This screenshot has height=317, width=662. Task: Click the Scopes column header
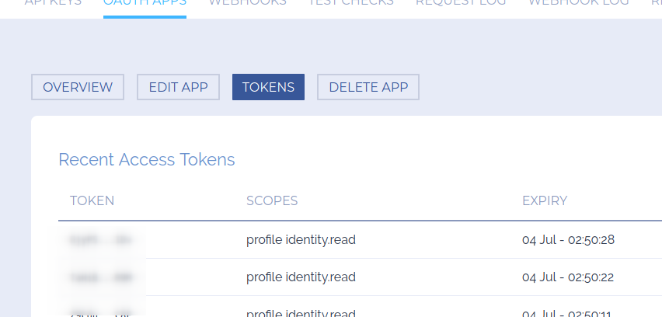[x=272, y=200]
